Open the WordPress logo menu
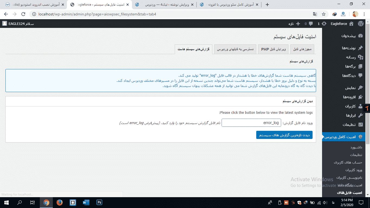The height and width of the screenshot is (208, 370). pos(361,24)
